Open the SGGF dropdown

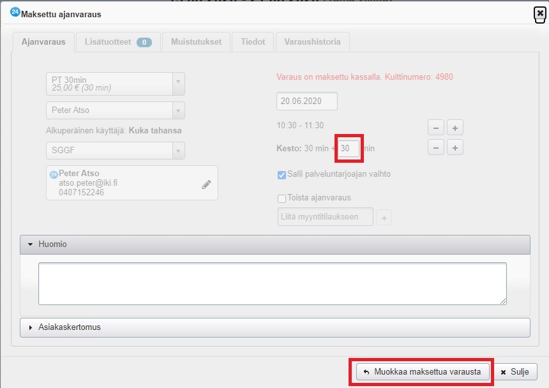pyautogui.click(x=115, y=151)
